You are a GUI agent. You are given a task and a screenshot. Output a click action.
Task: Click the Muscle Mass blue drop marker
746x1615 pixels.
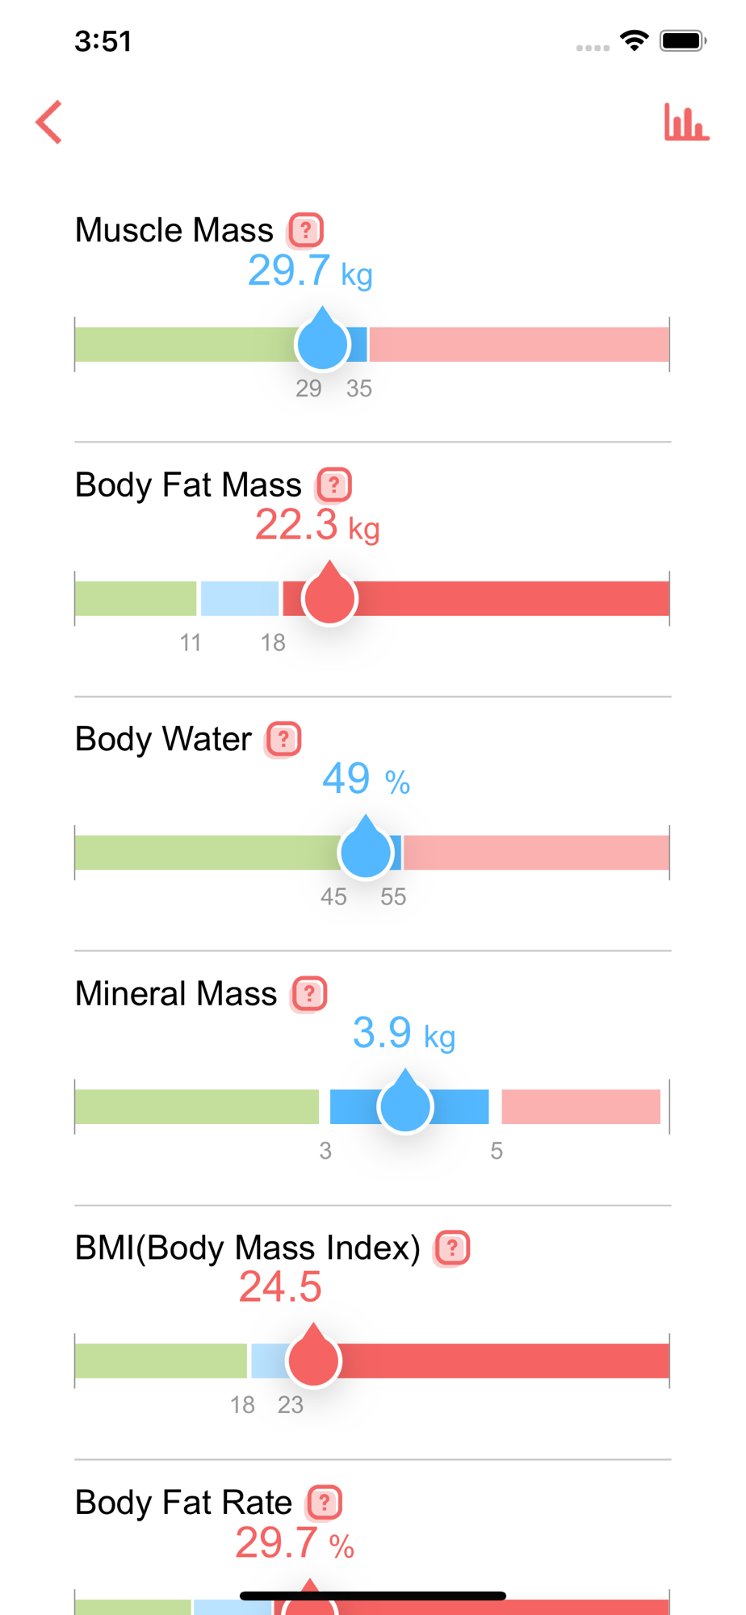point(323,342)
